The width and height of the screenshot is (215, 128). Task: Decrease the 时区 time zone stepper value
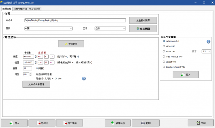click(x=31, y=75)
